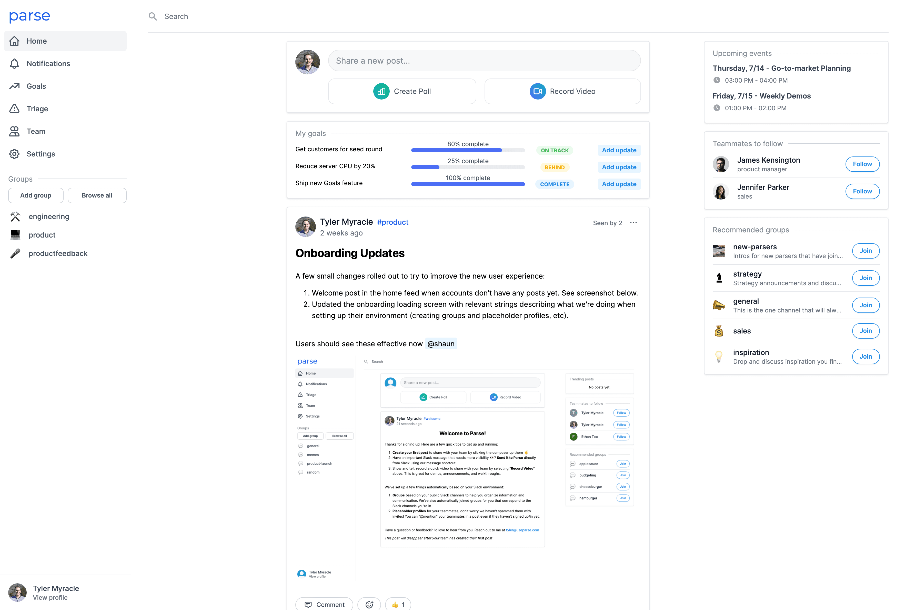The height and width of the screenshot is (610, 905).
Task: Go to the Home menu item
Action: point(37,41)
